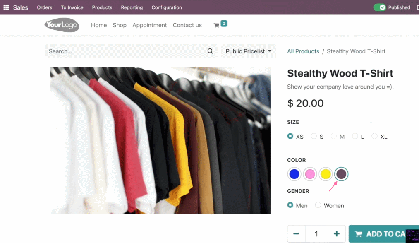Expand the Public Pricelist dropdown
The image size is (419, 243).
point(248,51)
